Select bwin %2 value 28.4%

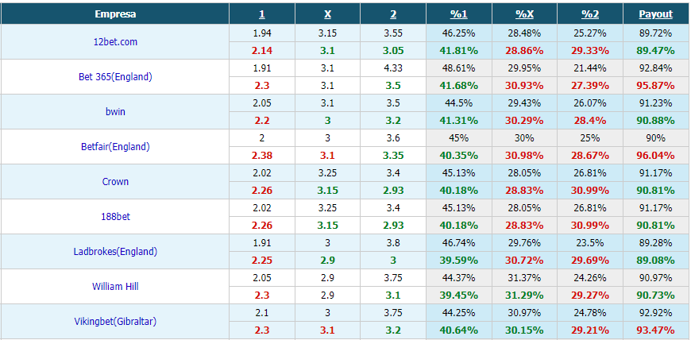pyautogui.click(x=590, y=121)
